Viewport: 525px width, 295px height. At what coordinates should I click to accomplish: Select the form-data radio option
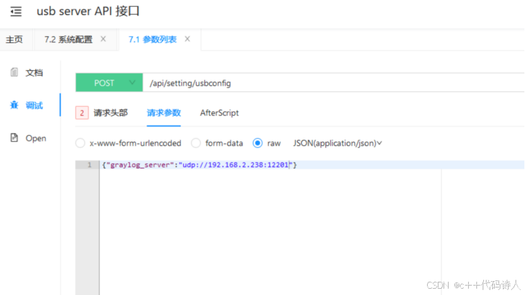(x=196, y=143)
